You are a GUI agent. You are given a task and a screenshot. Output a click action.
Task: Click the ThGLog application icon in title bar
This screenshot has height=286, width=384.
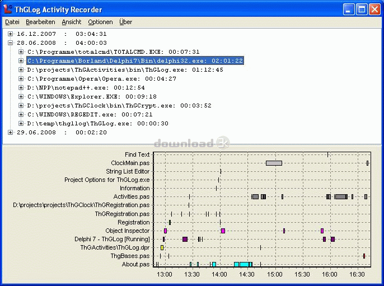click(8, 9)
